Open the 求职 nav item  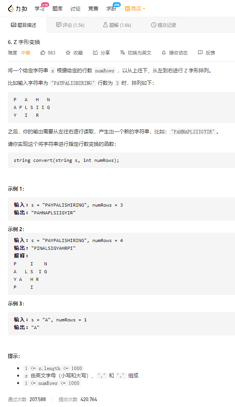(x=111, y=9)
